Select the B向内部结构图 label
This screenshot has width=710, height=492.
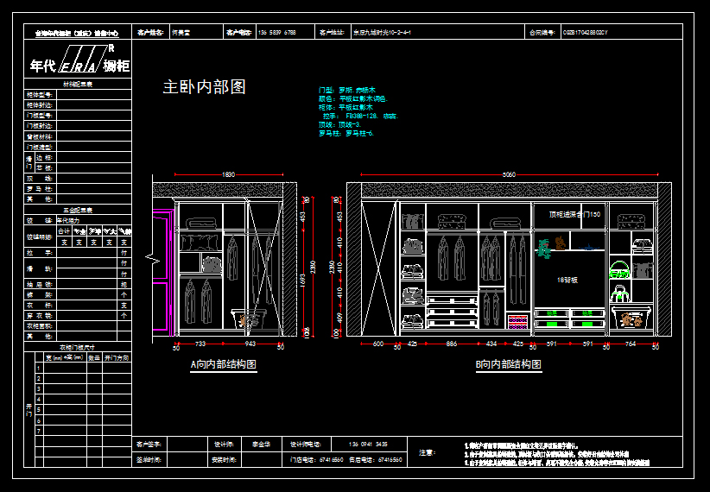509,365
